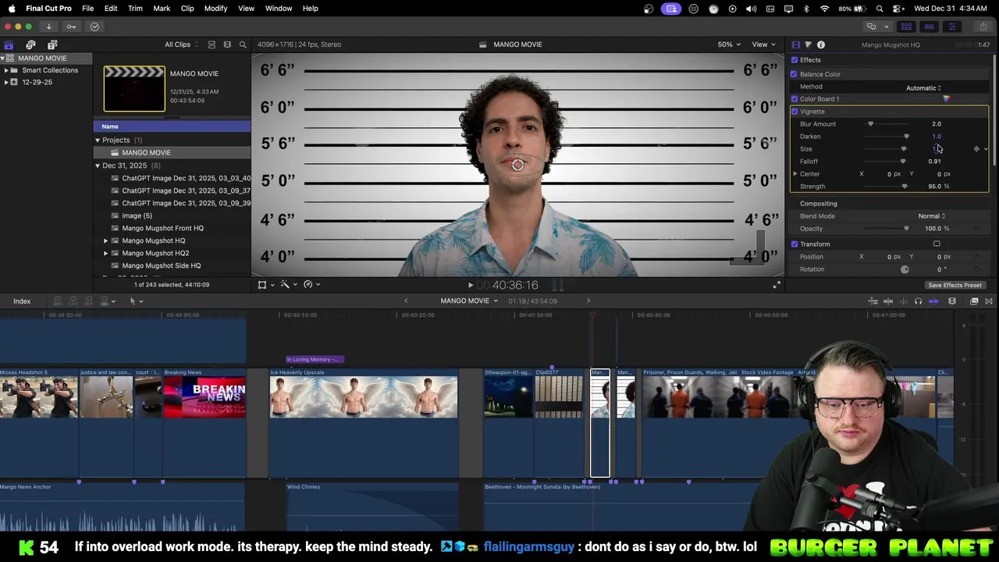Adjust the Vignette Blur Amount slider

[x=871, y=124]
